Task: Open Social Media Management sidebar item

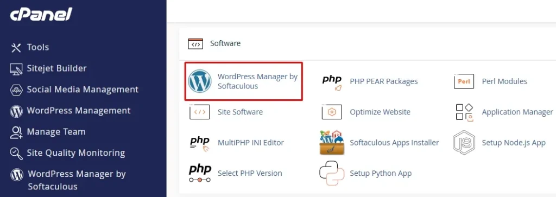Action: [x=74, y=90]
